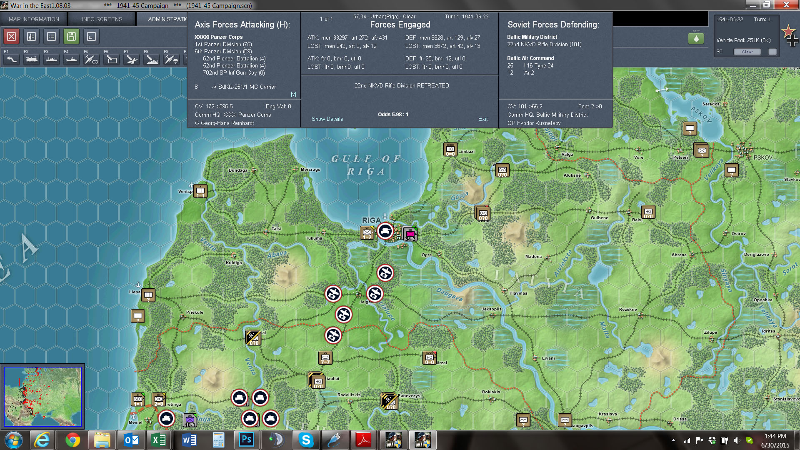Click the hash grid preferences icon

click(x=91, y=37)
